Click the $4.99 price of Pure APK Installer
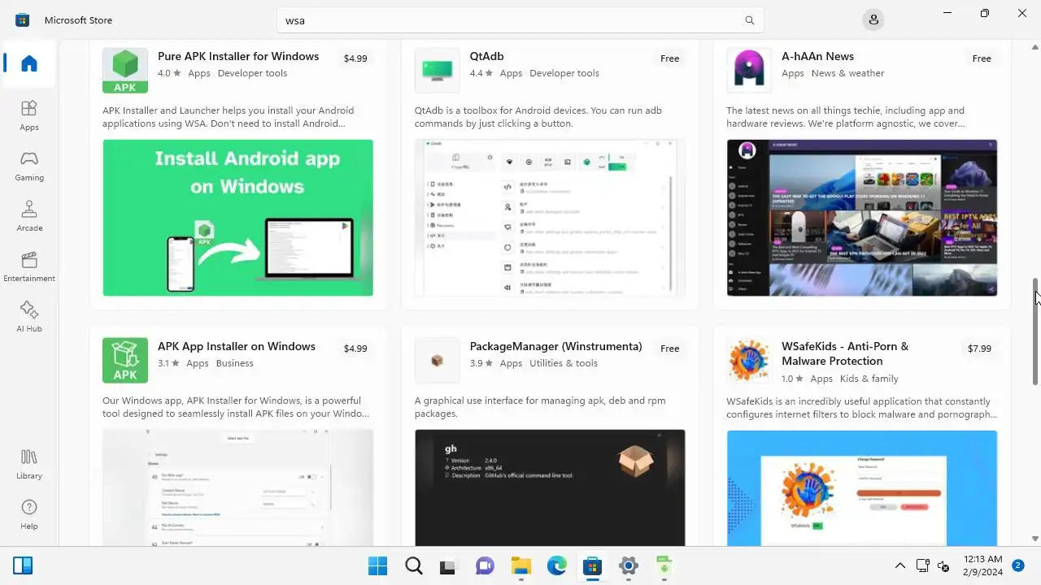The width and height of the screenshot is (1041, 585). pyautogui.click(x=355, y=58)
